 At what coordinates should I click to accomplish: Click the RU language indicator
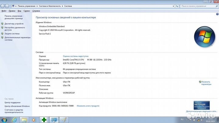point(182,119)
